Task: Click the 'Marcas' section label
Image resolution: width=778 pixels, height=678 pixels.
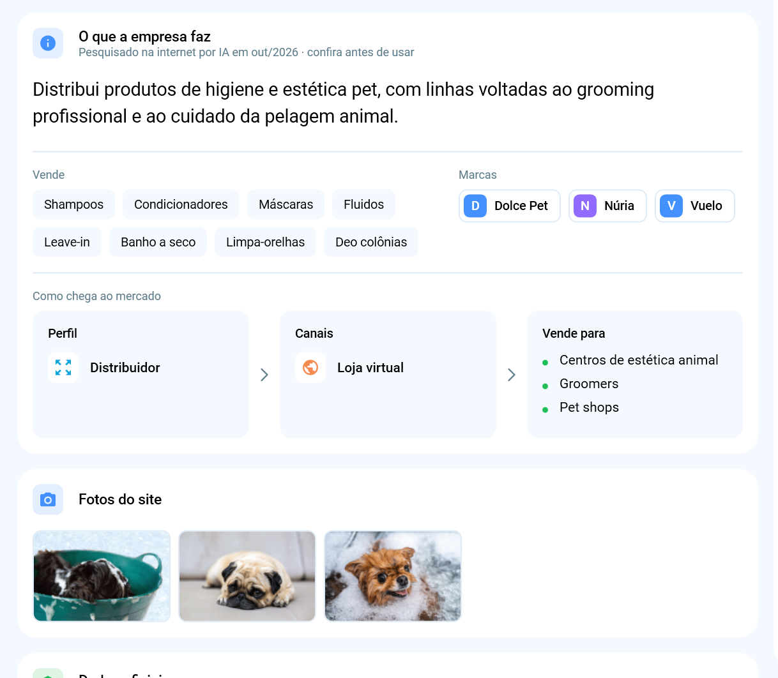Action: click(x=478, y=175)
